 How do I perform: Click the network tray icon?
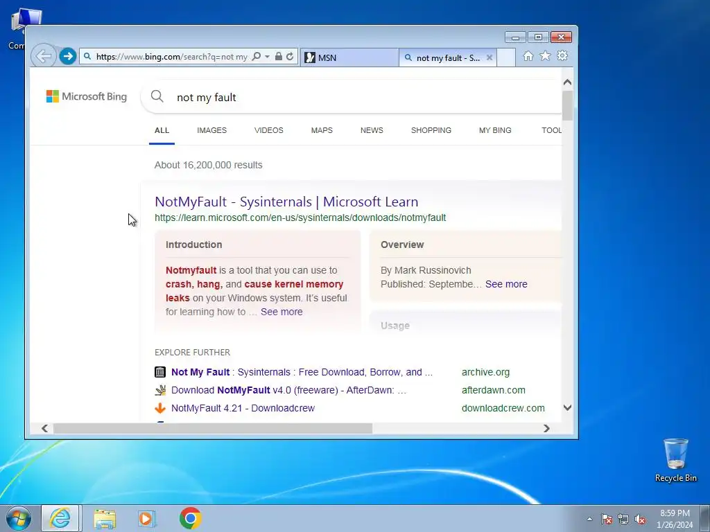pyautogui.click(x=623, y=519)
